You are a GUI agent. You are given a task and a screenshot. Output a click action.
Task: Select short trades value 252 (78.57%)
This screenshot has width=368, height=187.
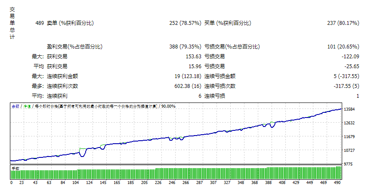pos(185,23)
